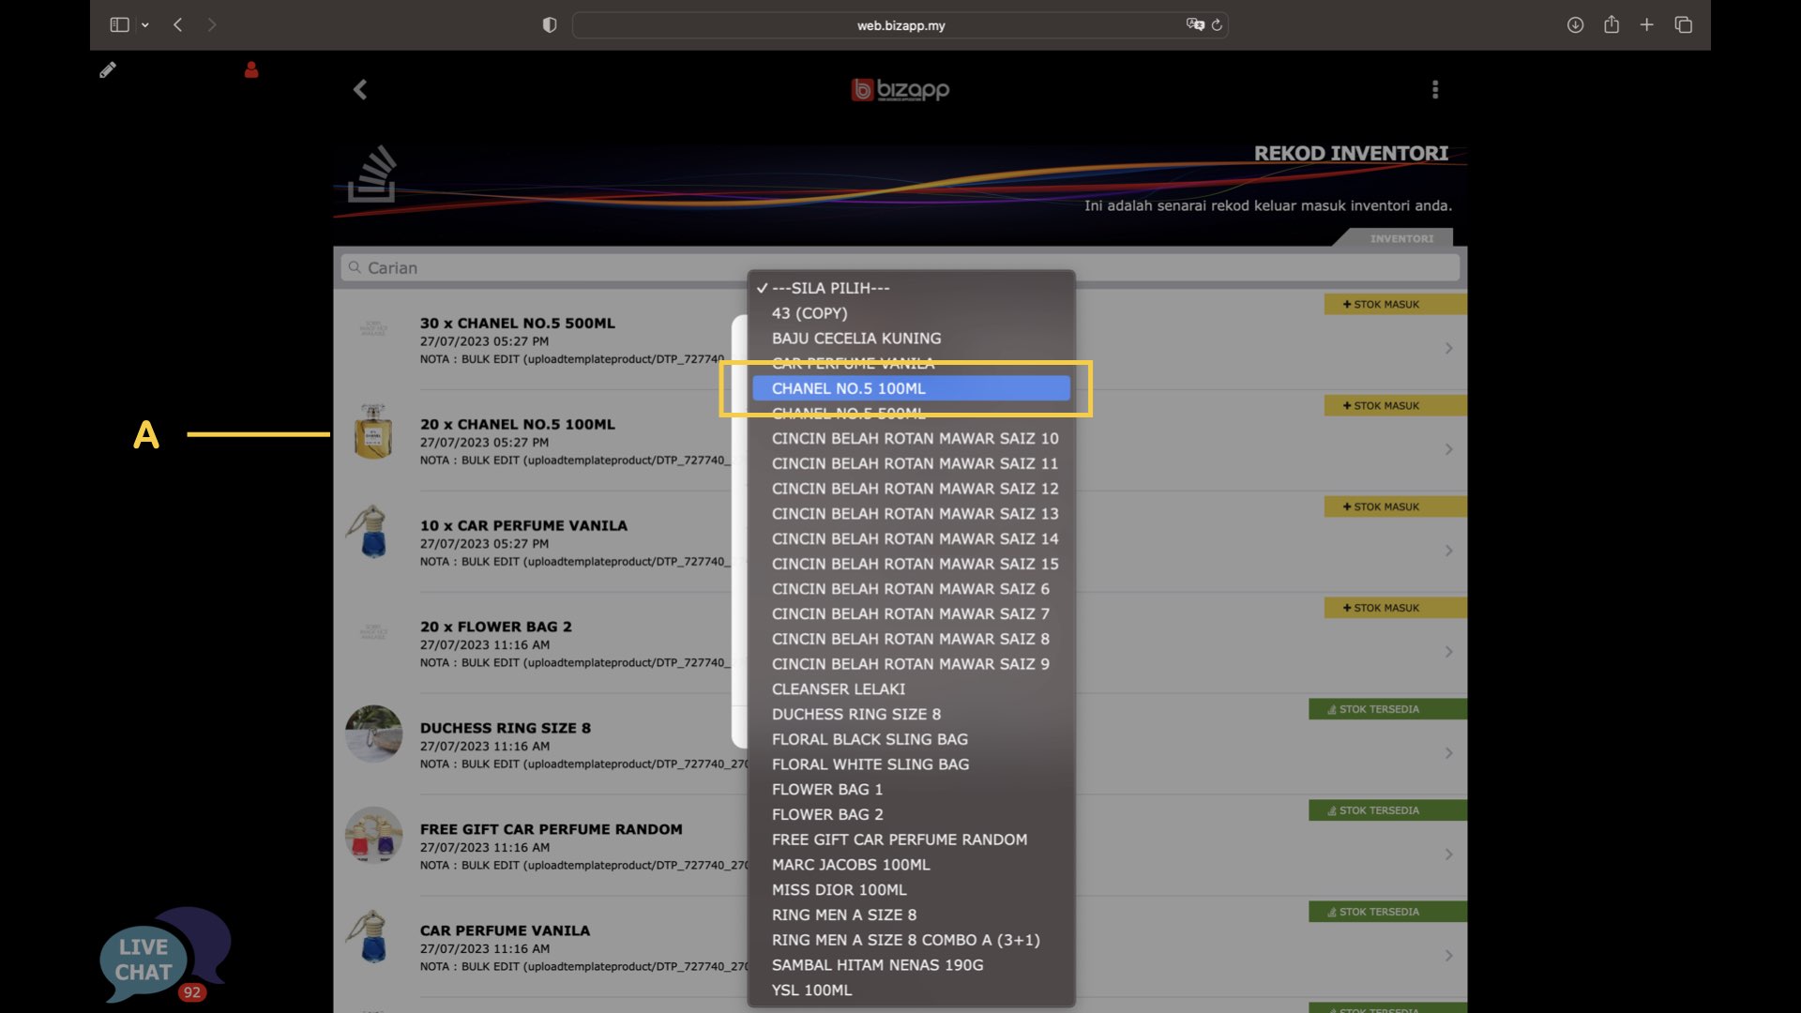Click the Safari sidebar toggle icon

click(x=119, y=25)
